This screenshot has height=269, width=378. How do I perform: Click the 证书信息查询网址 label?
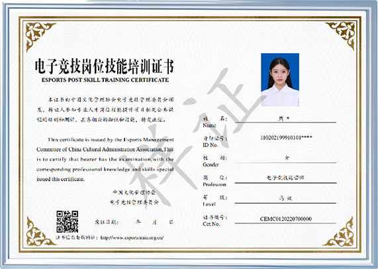[77, 238]
